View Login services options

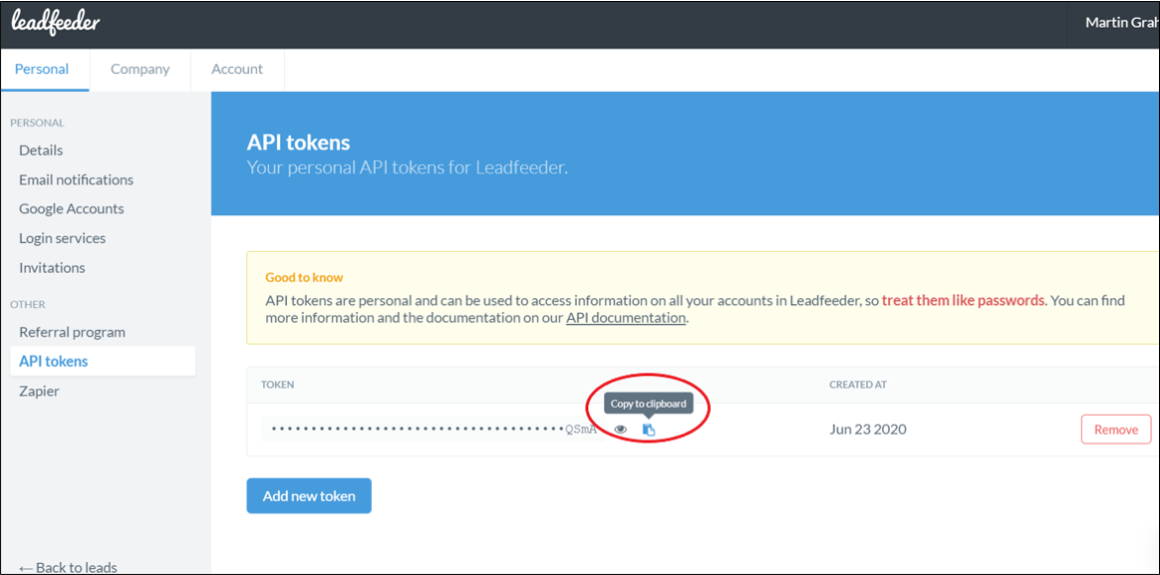(x=62, y=237)
